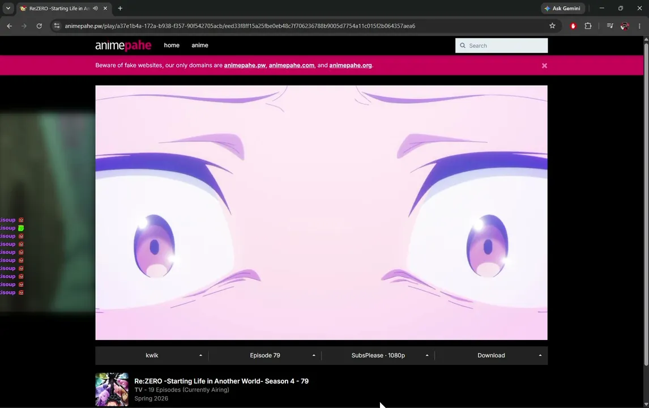Click the Re:ZERO poster thumbnail
The width and height of the screenshot is (649, 408).
tap(112, 389)
